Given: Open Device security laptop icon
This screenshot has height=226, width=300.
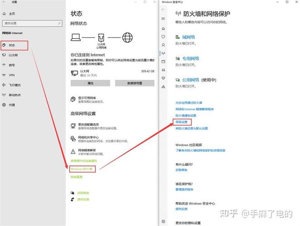Looking at the screenshot, I should click(163, 70).
